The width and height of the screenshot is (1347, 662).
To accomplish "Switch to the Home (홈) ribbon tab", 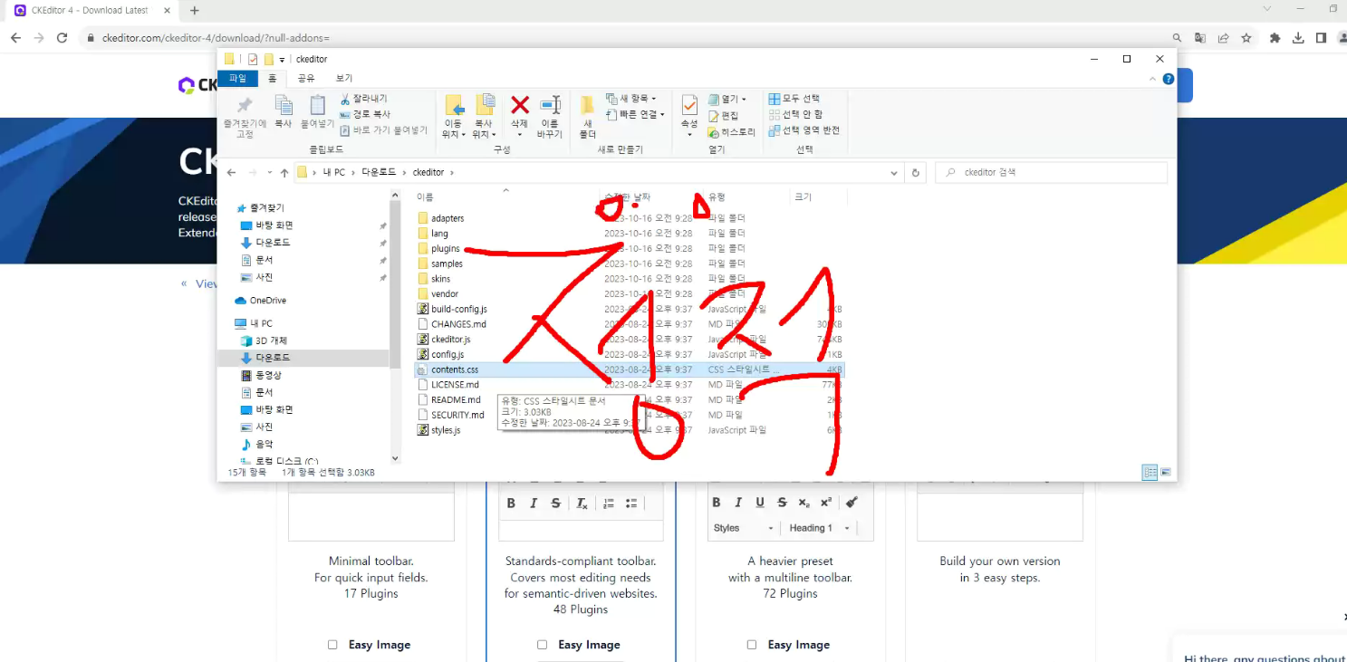I will [x=272, y=79].
